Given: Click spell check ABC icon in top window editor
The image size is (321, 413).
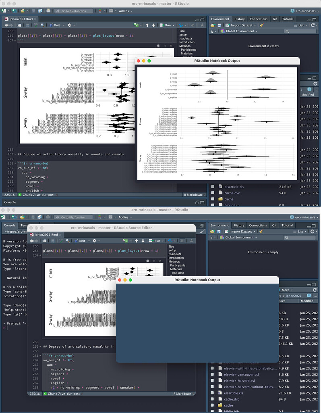Looking at the screenshot, I should [36, 25].
